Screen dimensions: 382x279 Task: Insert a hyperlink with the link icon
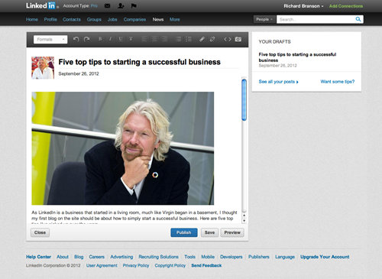click(202, 39)
